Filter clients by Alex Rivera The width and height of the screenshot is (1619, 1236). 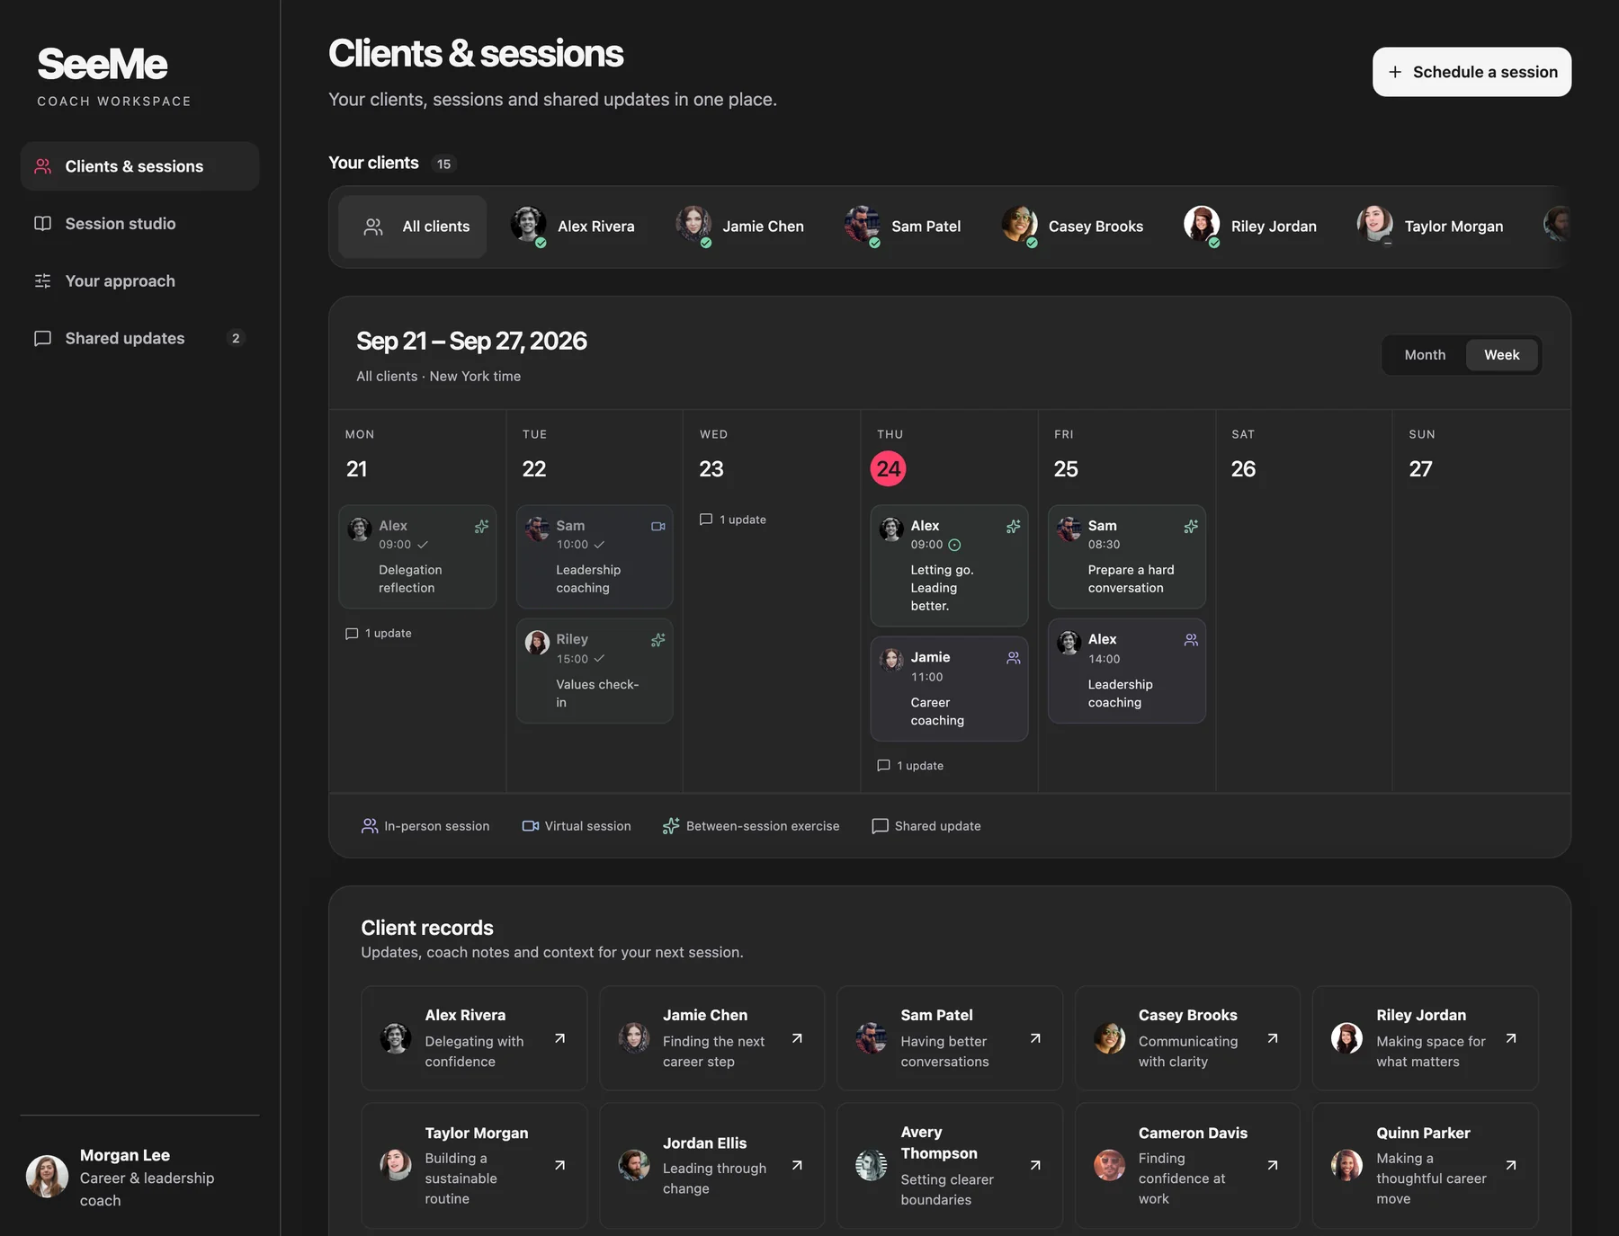click(x=572, y=227)
